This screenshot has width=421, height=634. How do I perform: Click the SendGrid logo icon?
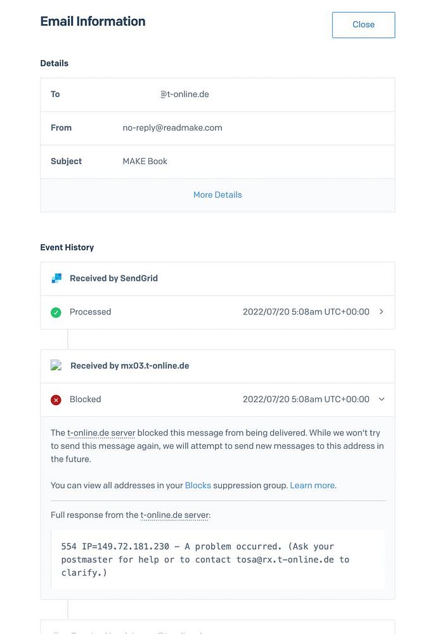pyautogui.click(x=56, y=278)
